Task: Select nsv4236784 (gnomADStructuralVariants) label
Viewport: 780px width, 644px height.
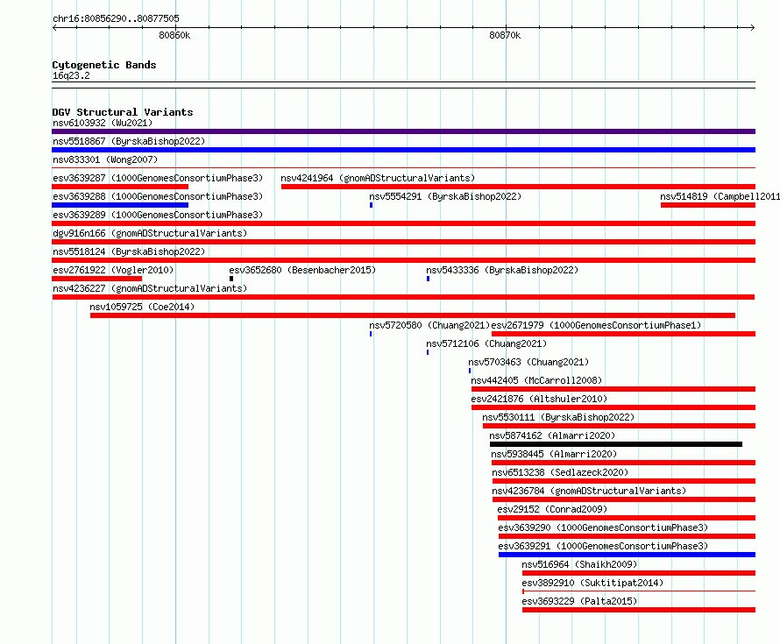Action: [x=588, y=491]
